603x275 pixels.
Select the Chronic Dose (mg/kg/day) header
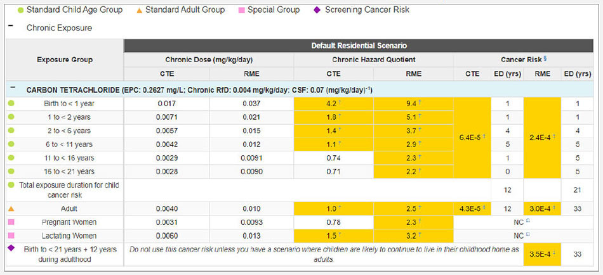(x=209, y=60)
